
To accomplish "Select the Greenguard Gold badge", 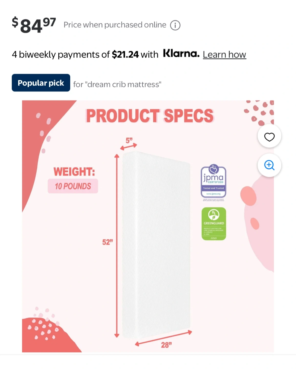I will [214, 224].
